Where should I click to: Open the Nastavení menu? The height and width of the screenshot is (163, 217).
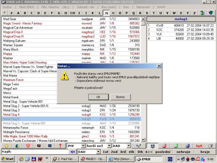point(143,7)
